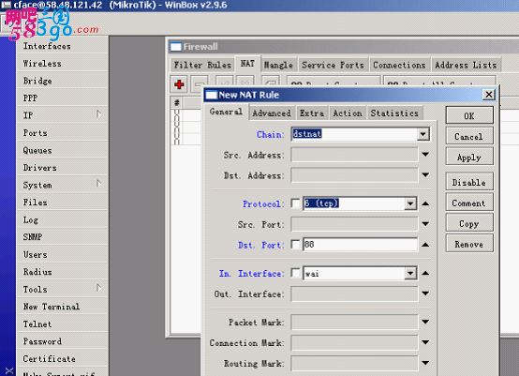Open Queues in the sidebar menu
The width and height of the screenshot is (519, 376).
coord(62,150)
